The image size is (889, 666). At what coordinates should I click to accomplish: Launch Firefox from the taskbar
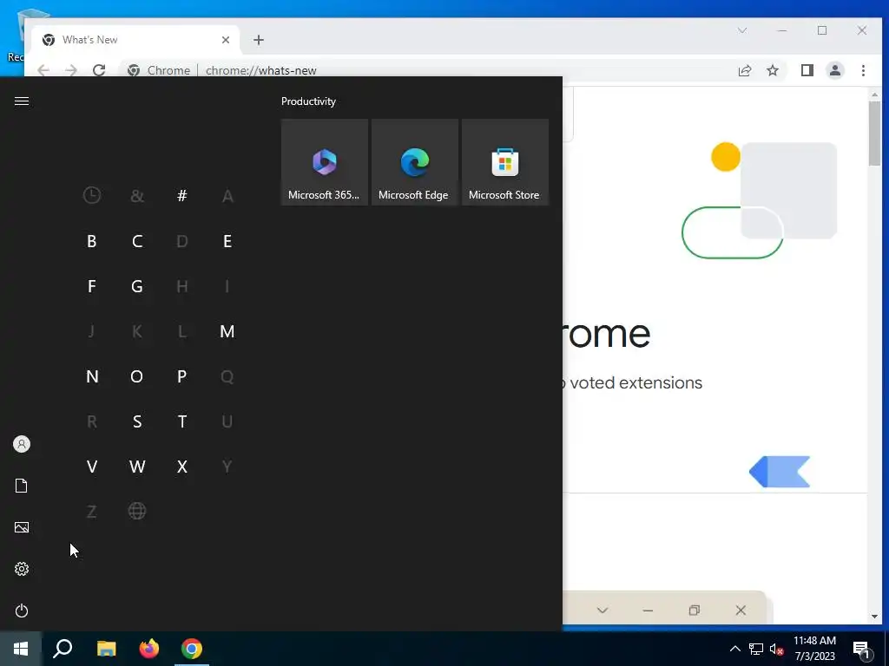click(149, 649)
